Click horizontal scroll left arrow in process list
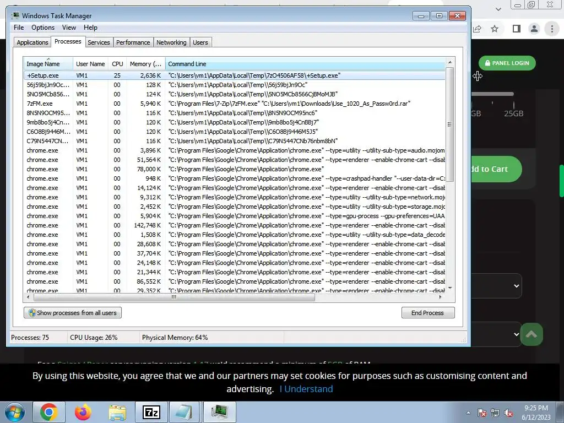Image resolution: width=564 pixels, height=423 pixels. tap(28, 297)
